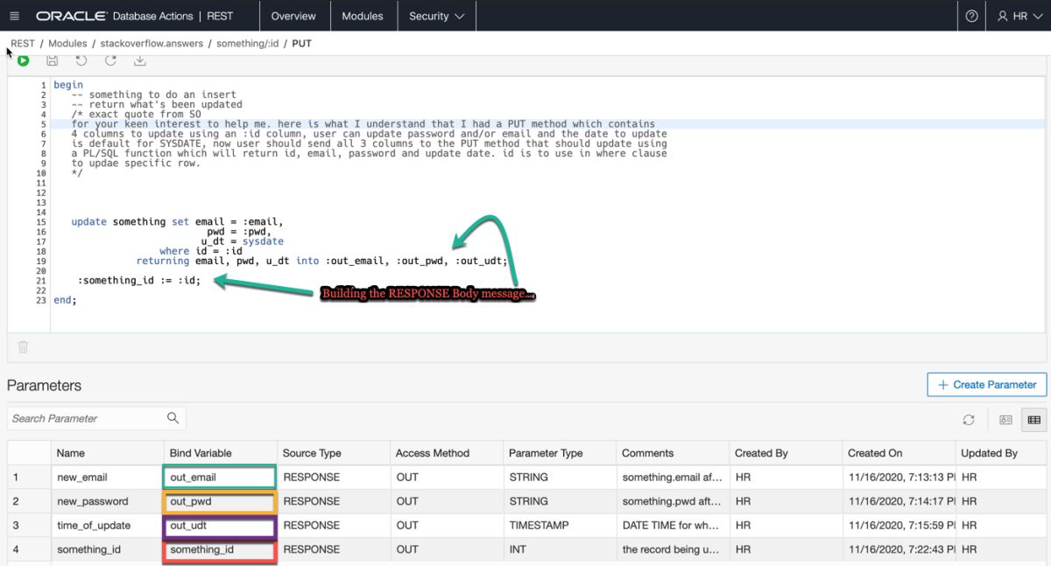Open the HR user menu
The height and width of the screenshot is (566, 1051).
1019,16
